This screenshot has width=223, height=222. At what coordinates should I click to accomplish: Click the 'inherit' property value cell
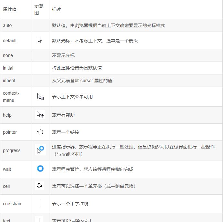click(16, 81)
